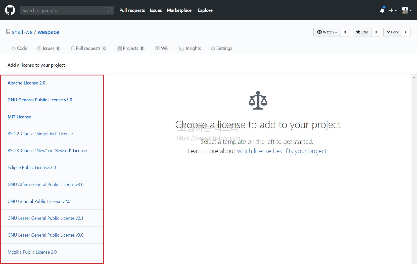View the stargazers count beside Star
This screenshot has width=417, height=264.
pyautogui.click(x=376, y=32)
